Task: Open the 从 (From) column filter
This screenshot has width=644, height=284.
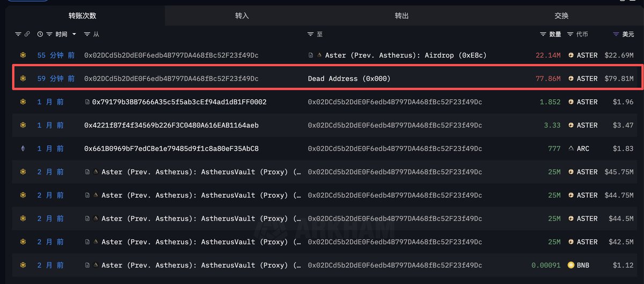Action: point(87,34)
